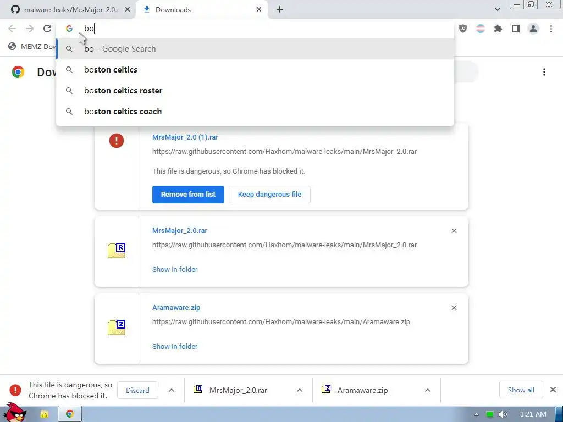Click Discard in the download shelf
Image resolution: width=563 pixels, height=422 pixels.
point(137,390)
